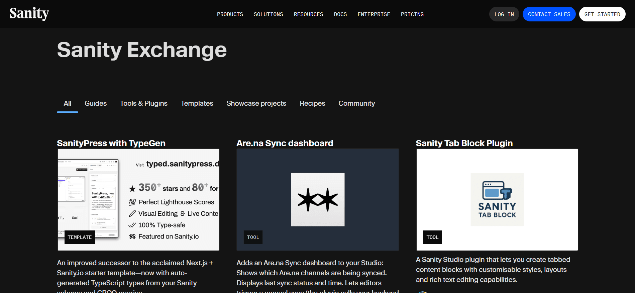Expand the Resources navigation menu
This screenshot has width=635, height=293.
point(308,14)
